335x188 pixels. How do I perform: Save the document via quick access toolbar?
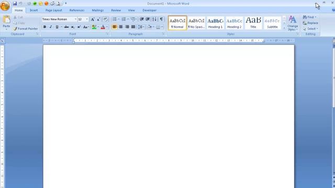[x=15, y=4]
